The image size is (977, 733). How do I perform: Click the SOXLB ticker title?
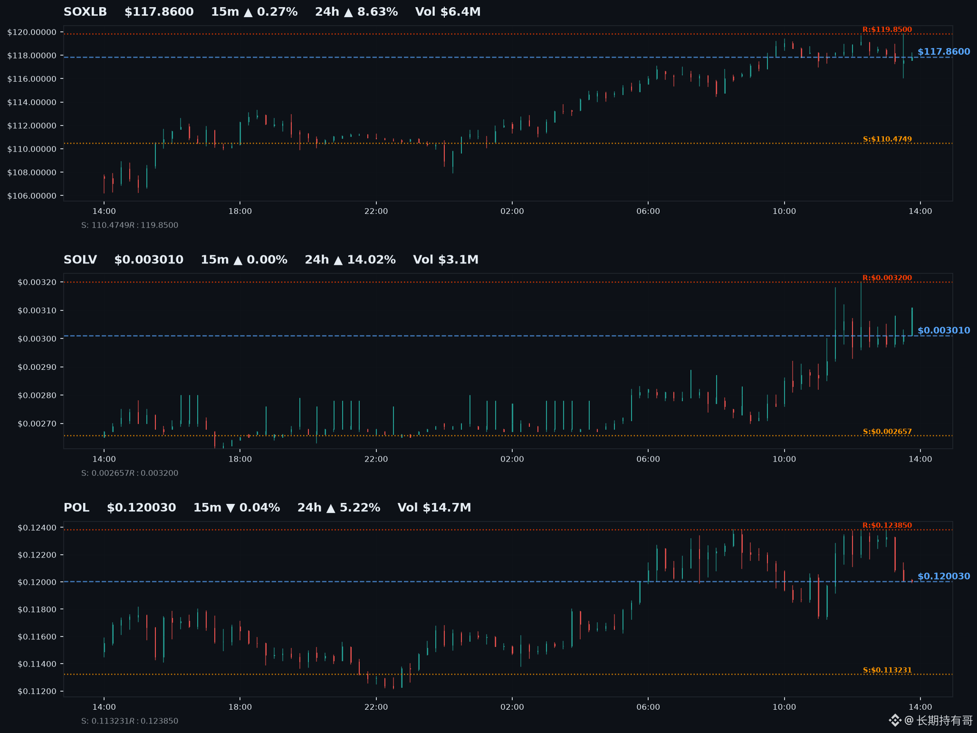point(86,12)
